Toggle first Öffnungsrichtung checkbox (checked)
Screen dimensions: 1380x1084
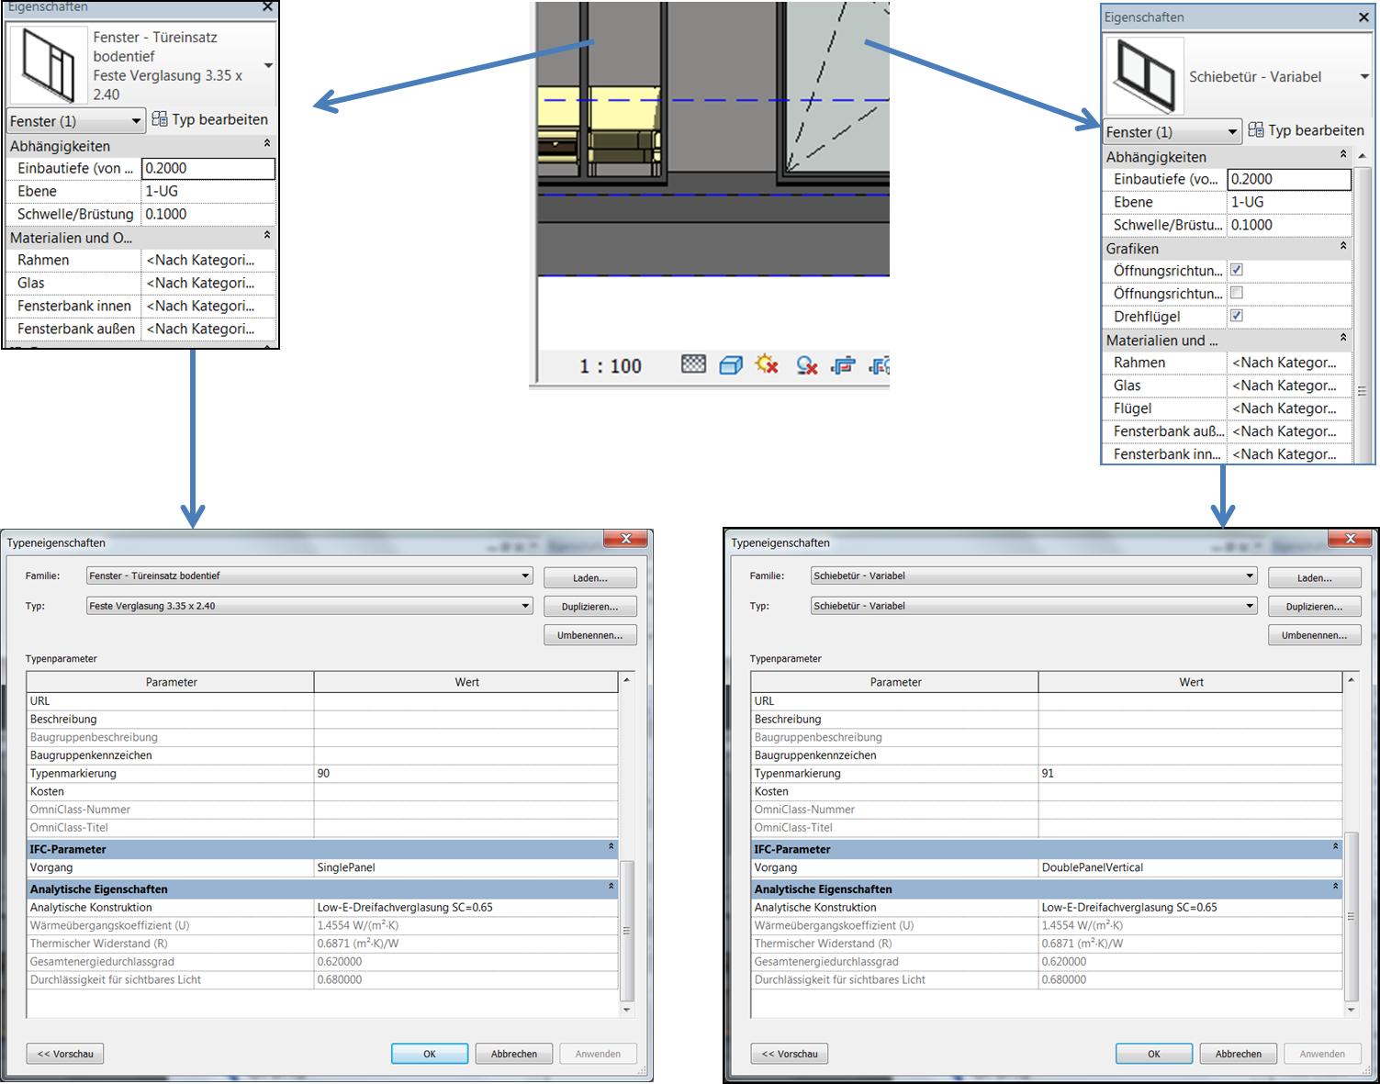[x=1237, y=270]
